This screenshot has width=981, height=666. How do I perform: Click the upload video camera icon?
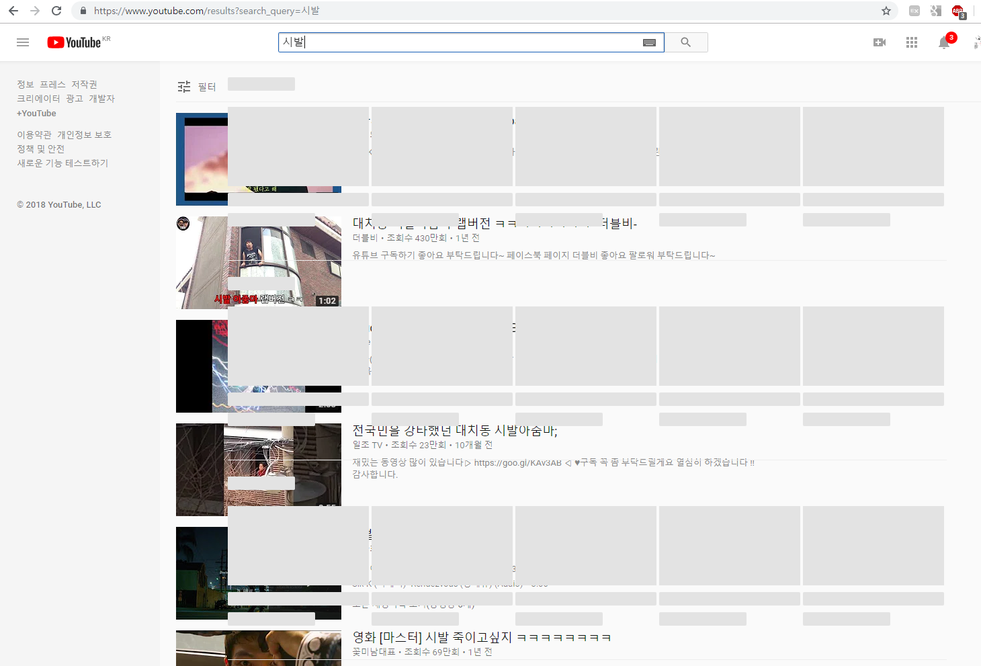879,42
